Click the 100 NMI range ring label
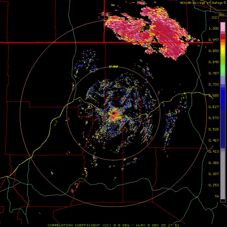The width and height of the screenshot is (227, 227). coord(113,20)
